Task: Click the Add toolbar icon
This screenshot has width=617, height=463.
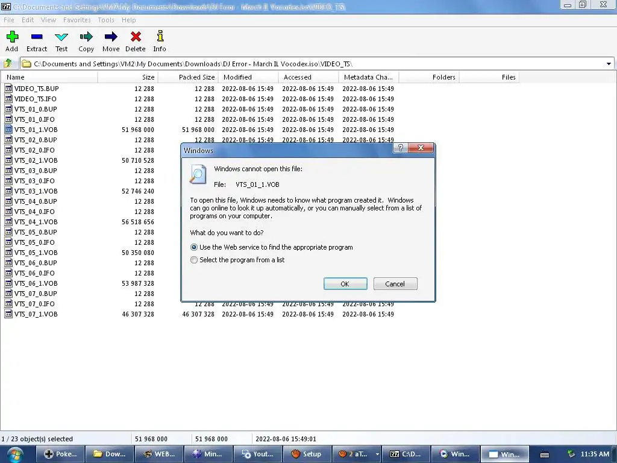Action: click(x=12, y=37)
